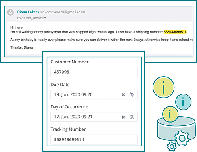Click the sender email address lakersdiana20@gmail.com

point(63,12)
